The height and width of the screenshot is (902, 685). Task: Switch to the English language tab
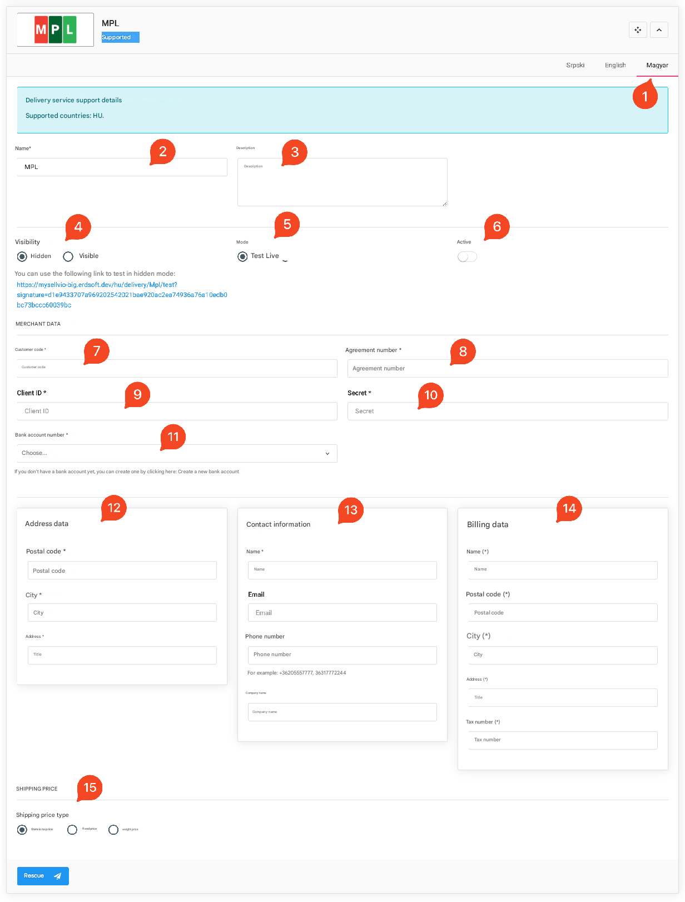[615, 65]
